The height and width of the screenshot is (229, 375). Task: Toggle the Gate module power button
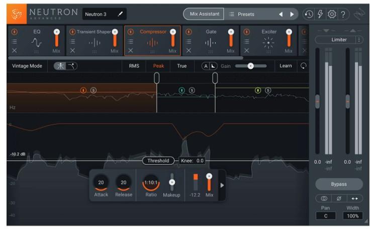pos(189,32)
